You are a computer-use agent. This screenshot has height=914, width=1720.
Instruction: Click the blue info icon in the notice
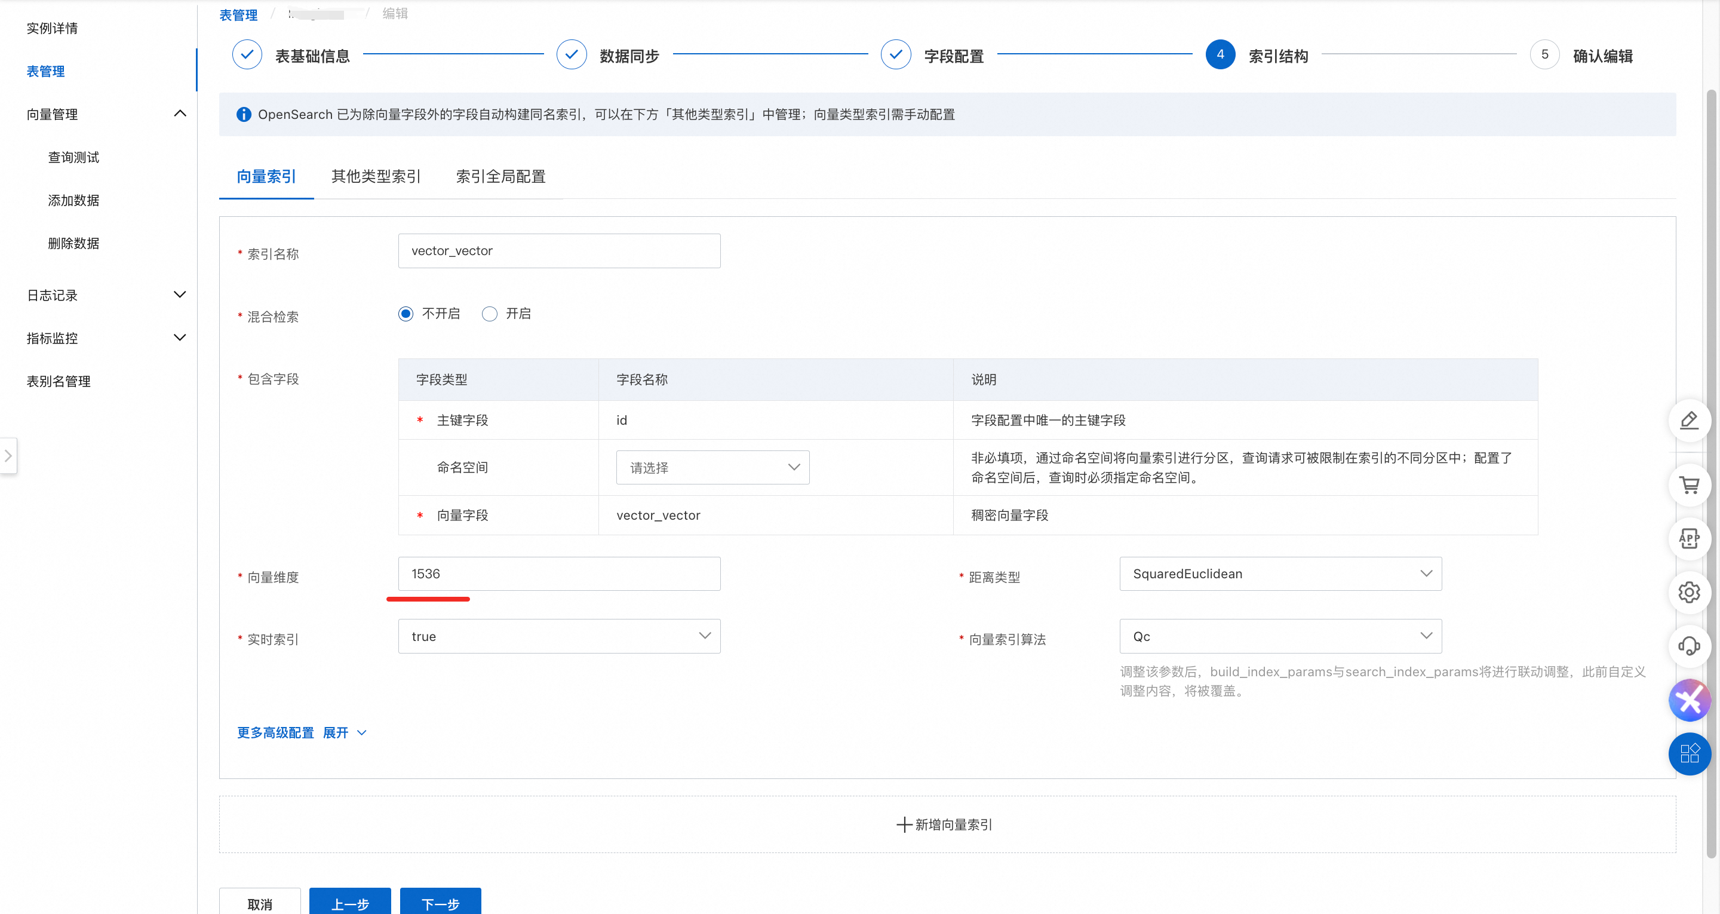click(244, 114)
